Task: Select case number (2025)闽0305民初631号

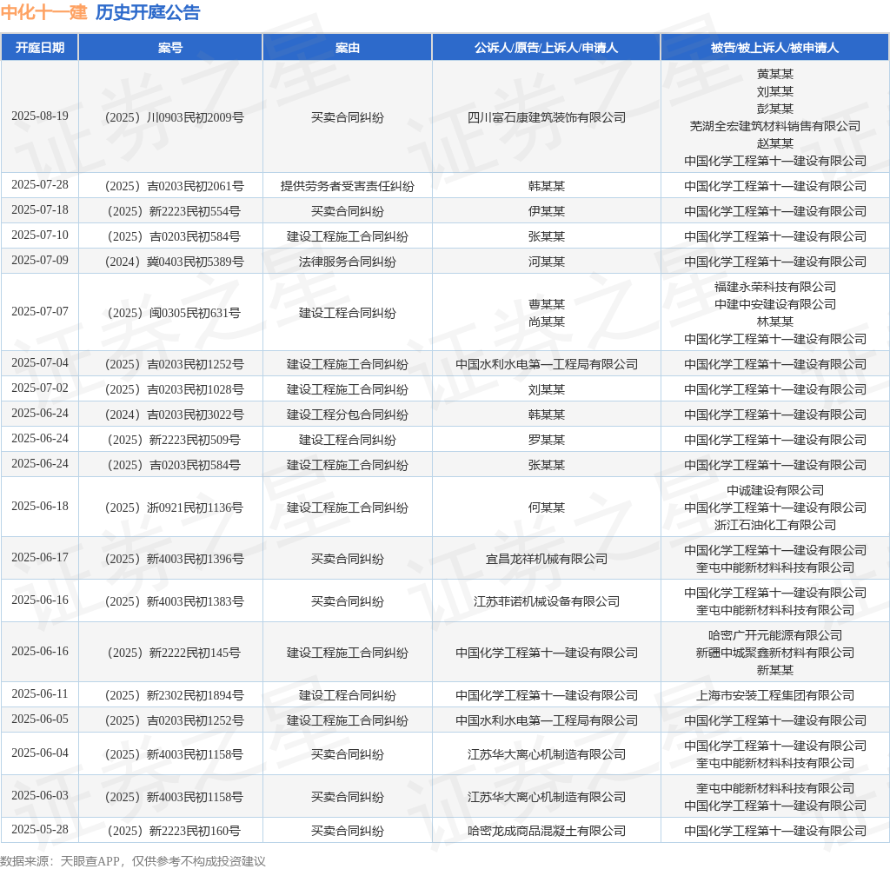Action: (x=174, y=313)
